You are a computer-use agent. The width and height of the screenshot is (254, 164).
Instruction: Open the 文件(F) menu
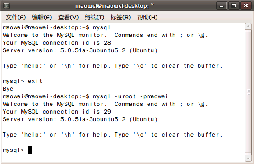[x=16, y=17]
